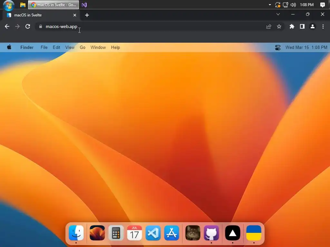The width and height of the screenshot is (330, 247).
Task: Open the View menu
Action: click(x=70, y=48)
